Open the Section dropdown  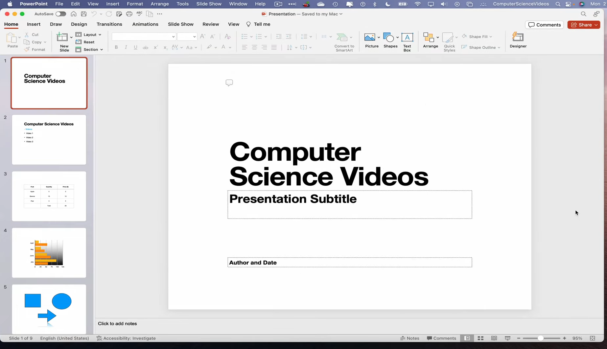pos(89,50)
